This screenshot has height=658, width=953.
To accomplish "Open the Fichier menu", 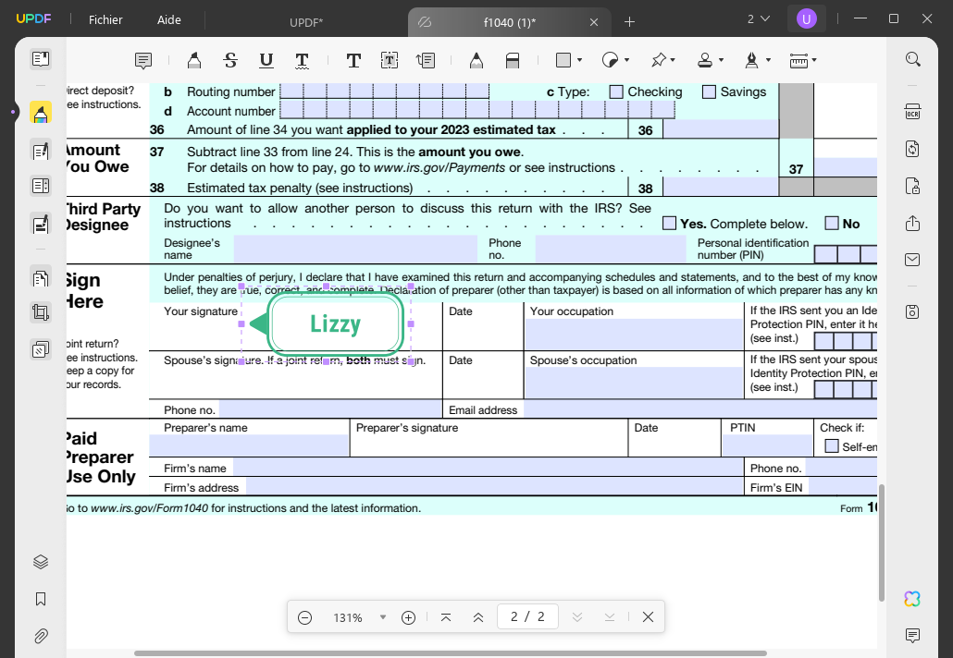I will (x=105, y=20).
